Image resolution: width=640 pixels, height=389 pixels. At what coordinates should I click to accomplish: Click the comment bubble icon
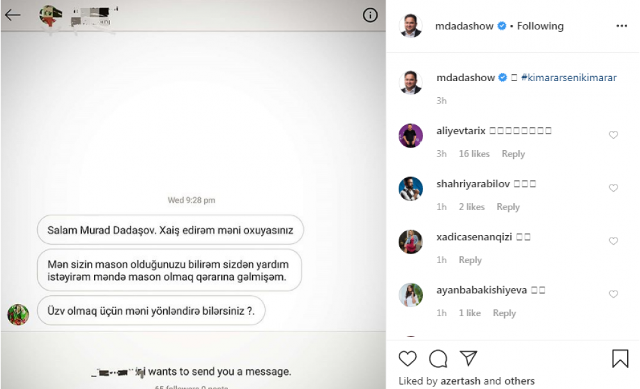tap(438, 358)
